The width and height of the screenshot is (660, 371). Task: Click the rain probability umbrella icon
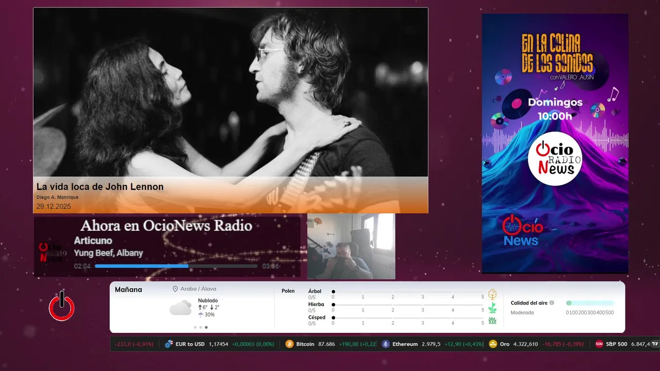pos(201,314)
